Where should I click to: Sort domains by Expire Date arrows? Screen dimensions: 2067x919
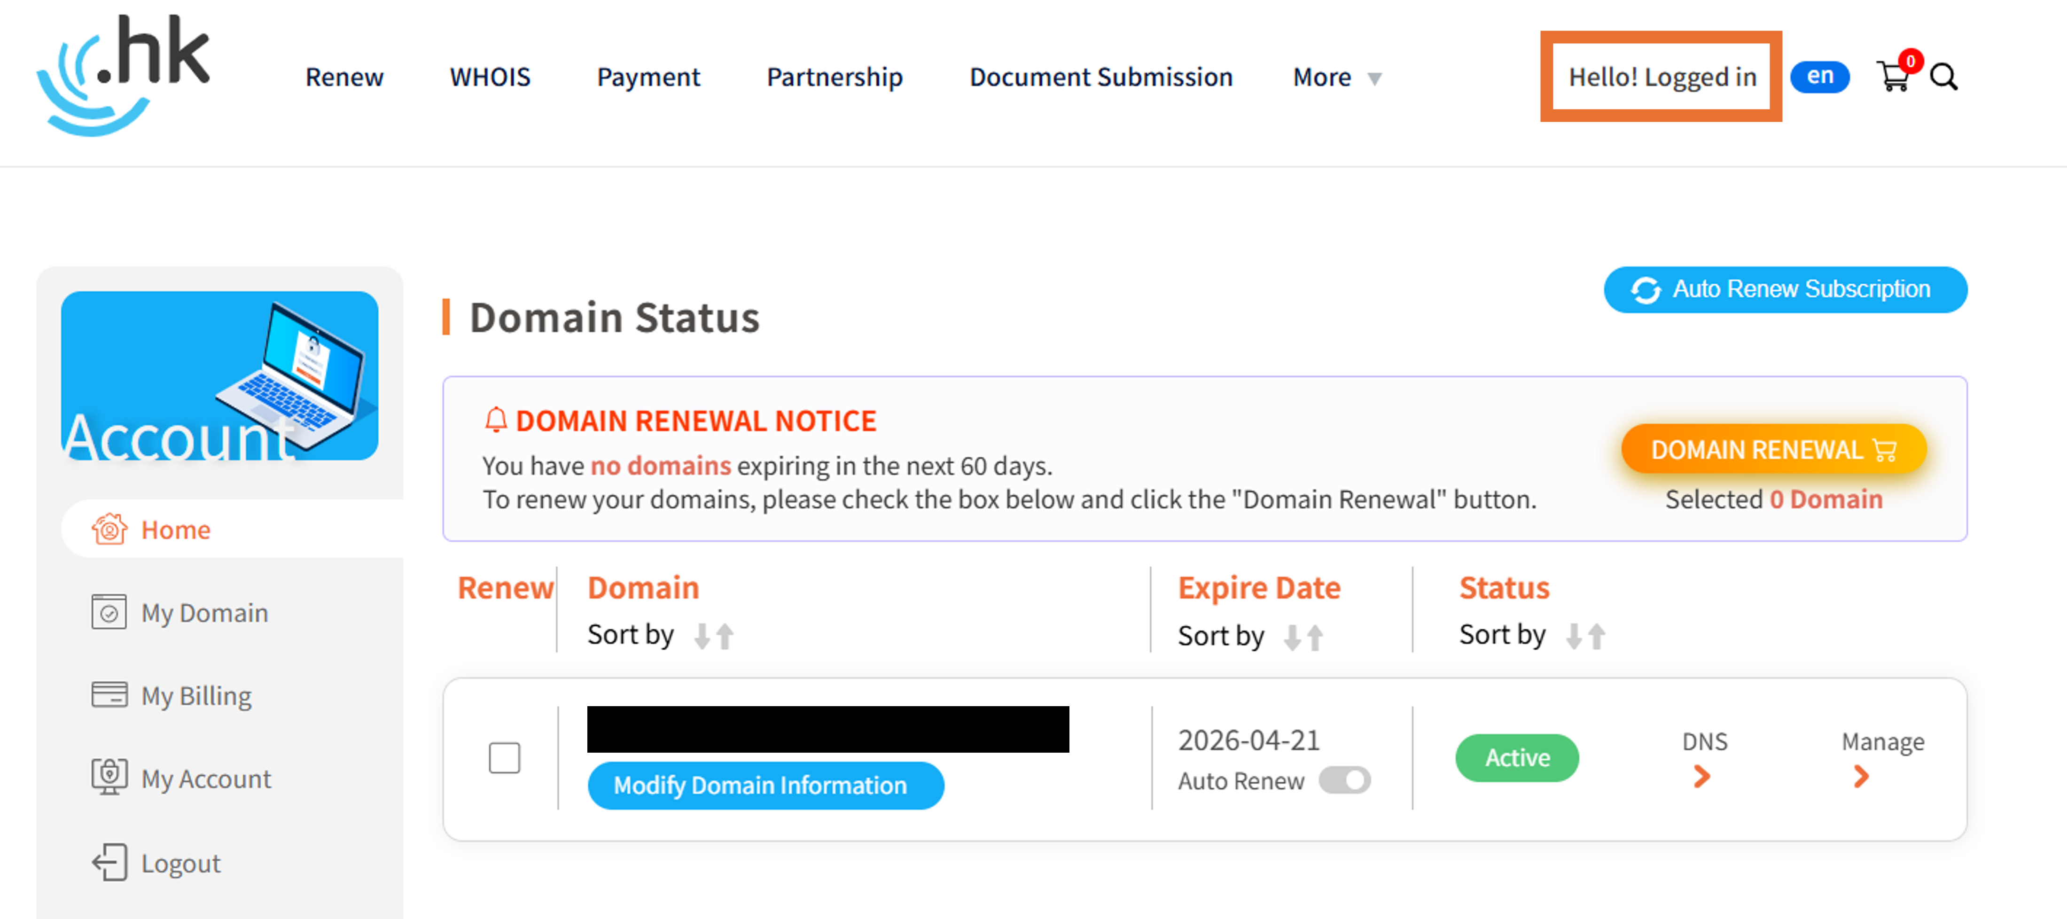click(x=1303, y=637)
